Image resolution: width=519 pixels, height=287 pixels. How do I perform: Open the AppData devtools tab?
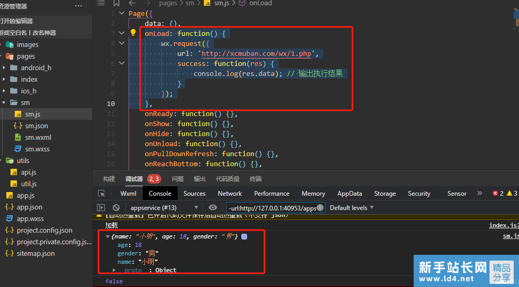(x=349, y=194)
